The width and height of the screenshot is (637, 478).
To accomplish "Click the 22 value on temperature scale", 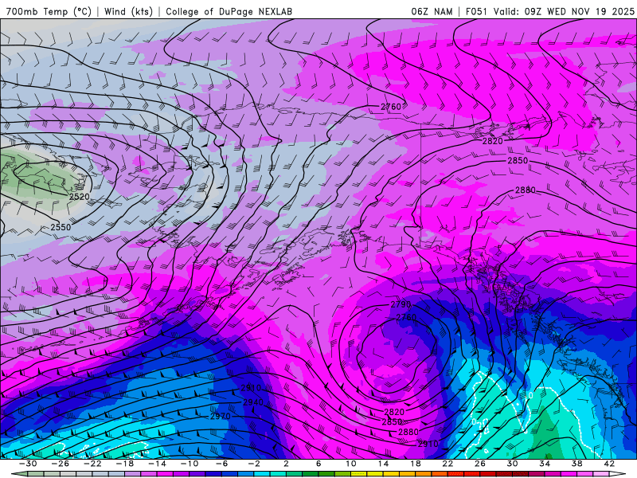I will (x=447, y=464).
